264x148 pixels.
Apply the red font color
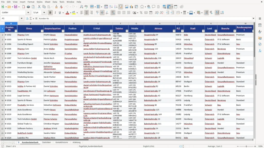click(67, 13)
